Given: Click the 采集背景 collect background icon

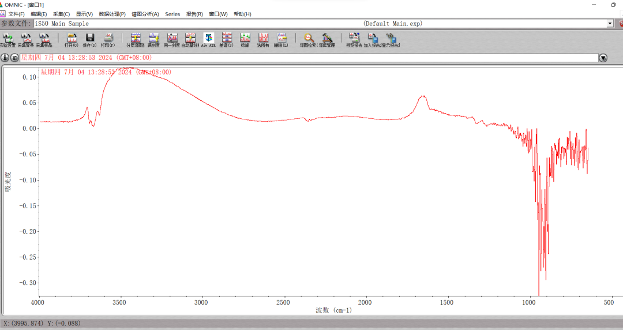Looking at the screenshot, I should 26,39.
